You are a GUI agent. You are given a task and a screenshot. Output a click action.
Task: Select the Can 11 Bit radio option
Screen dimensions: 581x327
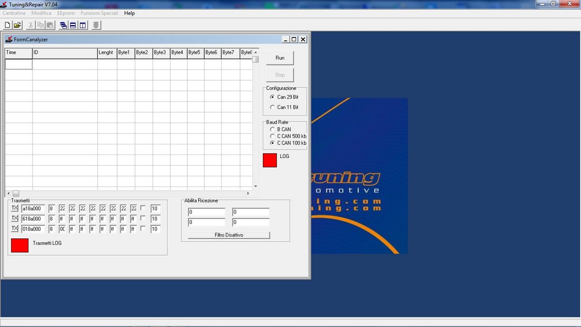pos(272,107)
